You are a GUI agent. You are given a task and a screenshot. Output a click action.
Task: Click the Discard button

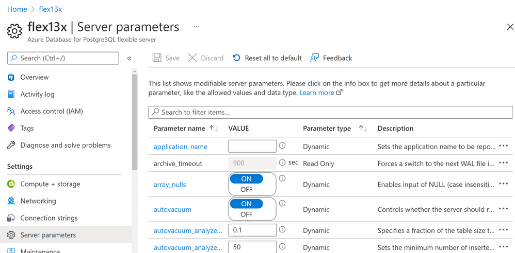(x=206, y=58)
